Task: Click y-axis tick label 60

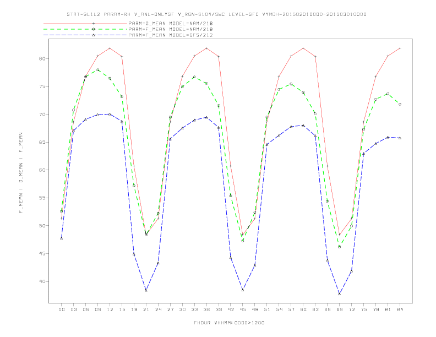Action: point(42,170)
